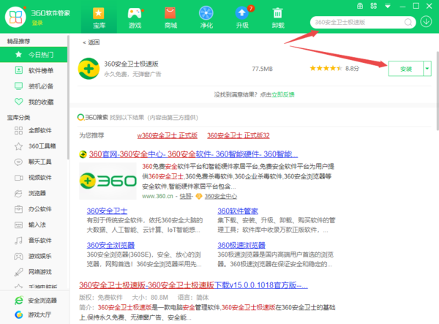The image size is (439, 324).
Task: Expand the dropdown arrow beside 安装
Action: coord(427,68)
